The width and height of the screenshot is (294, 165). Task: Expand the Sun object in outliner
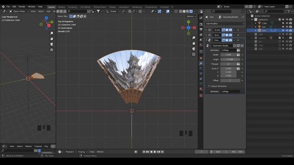(x=255, y=27)
